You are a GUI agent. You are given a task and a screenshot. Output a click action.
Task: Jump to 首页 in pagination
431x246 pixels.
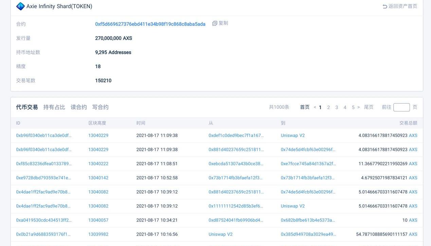[x=305, y=107]
